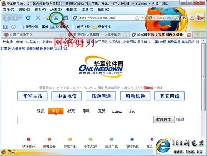Stop loading using the X toolbar icon
Screen dimensions: 207x156
pos(38,18)
